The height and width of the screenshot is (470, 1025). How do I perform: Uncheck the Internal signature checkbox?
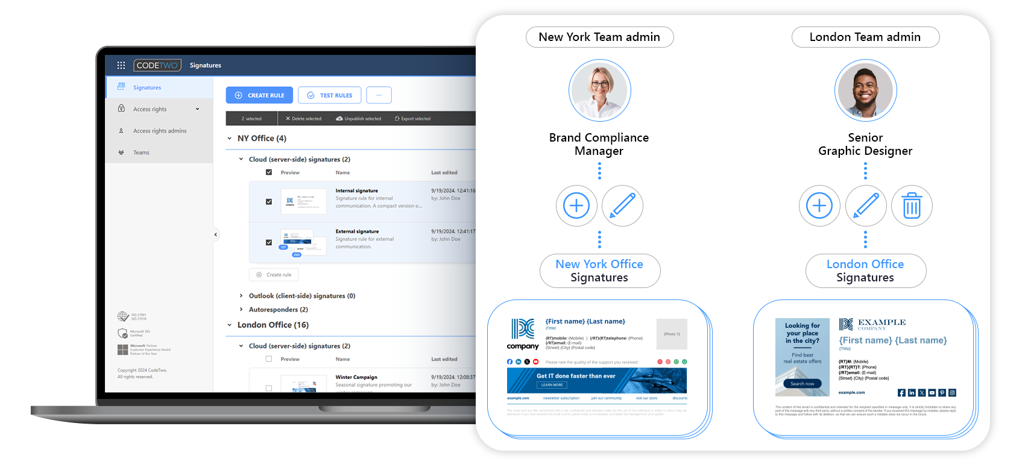(x=269, y=202)
